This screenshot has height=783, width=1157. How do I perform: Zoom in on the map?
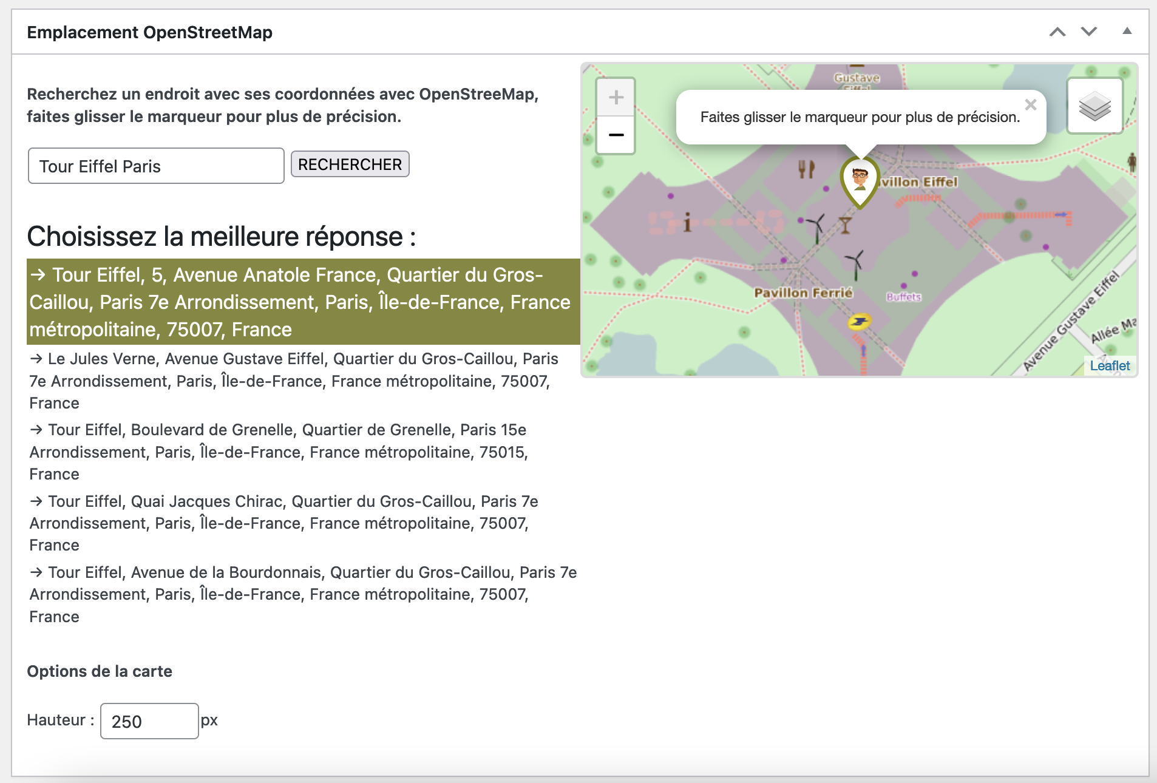pyautogui.click(x=616, y=97)
